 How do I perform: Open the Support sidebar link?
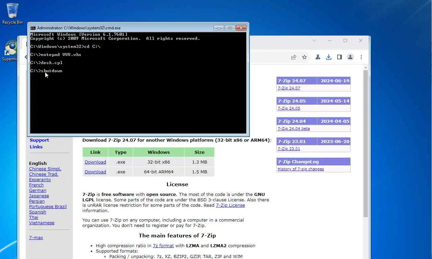pyautogui.click(x=39, y=140)
